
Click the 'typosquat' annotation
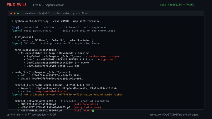coord(108,59)
